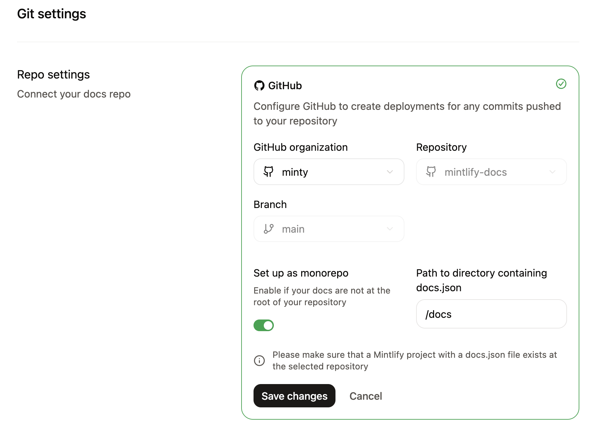This screenshot has width=589, height=426.
Task: Click the green success checkmark icon
Action: [561, 85]
